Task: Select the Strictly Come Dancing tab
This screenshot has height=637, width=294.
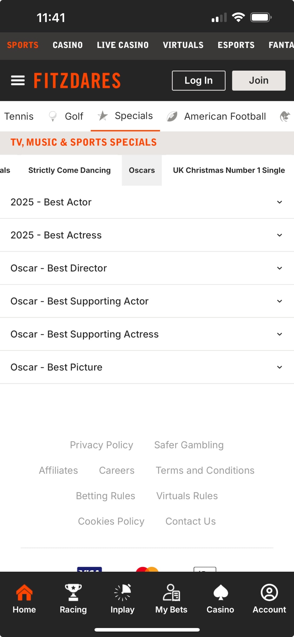Action: click(x=70, y=170)
